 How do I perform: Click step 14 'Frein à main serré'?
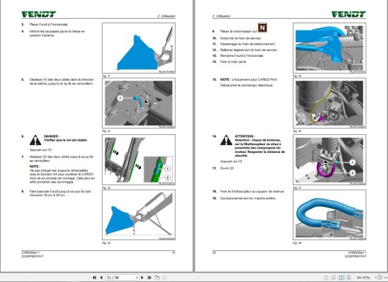233,62
